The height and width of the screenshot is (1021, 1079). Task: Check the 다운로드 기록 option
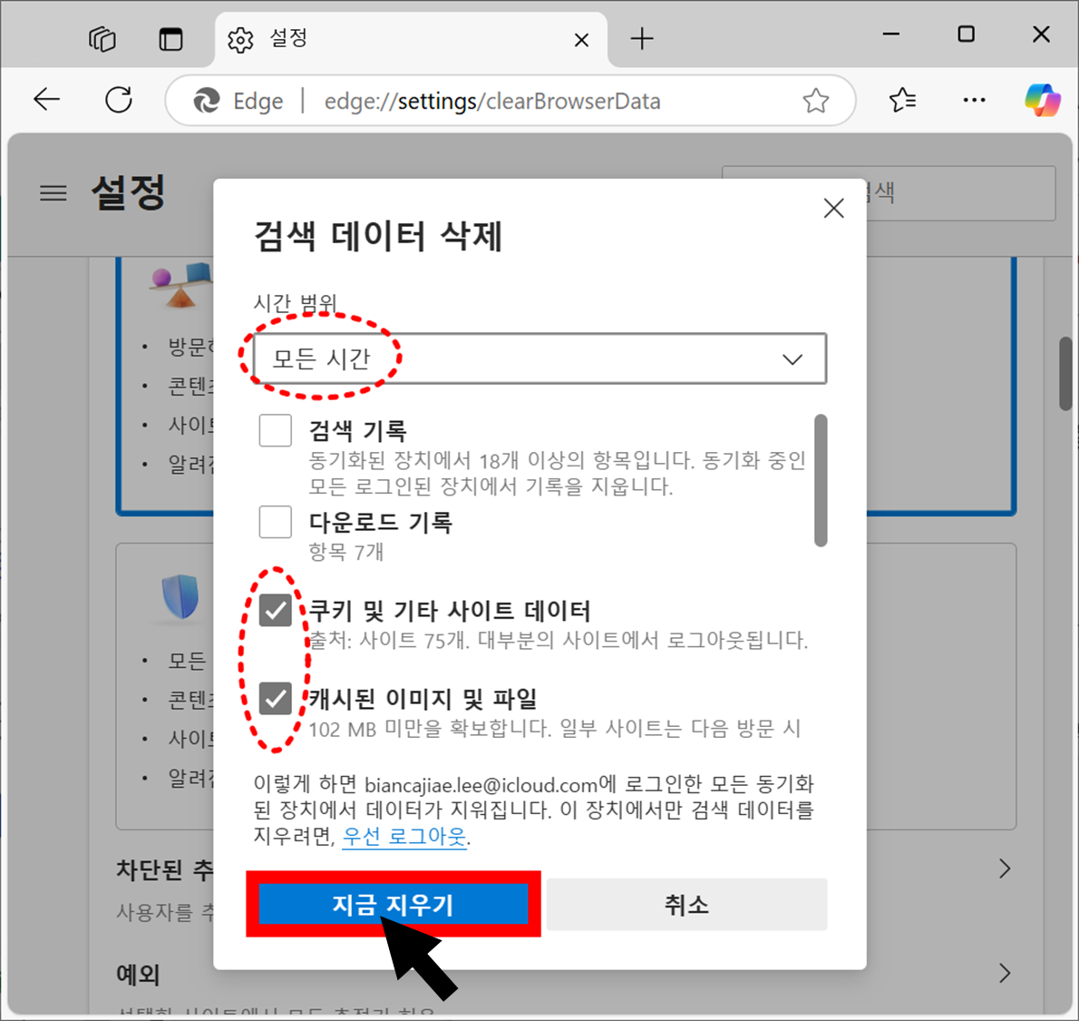coord(275,522)
